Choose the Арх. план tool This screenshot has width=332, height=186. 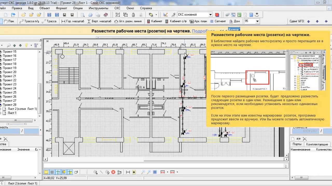click(198, 21)
